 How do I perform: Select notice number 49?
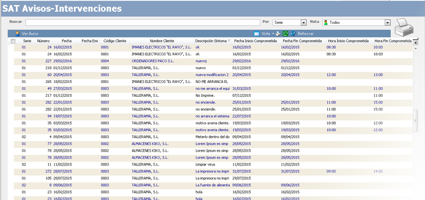(49, 89)
